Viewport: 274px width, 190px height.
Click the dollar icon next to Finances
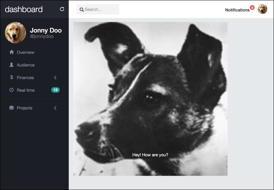pyautogui.click(x=12, y=77)
